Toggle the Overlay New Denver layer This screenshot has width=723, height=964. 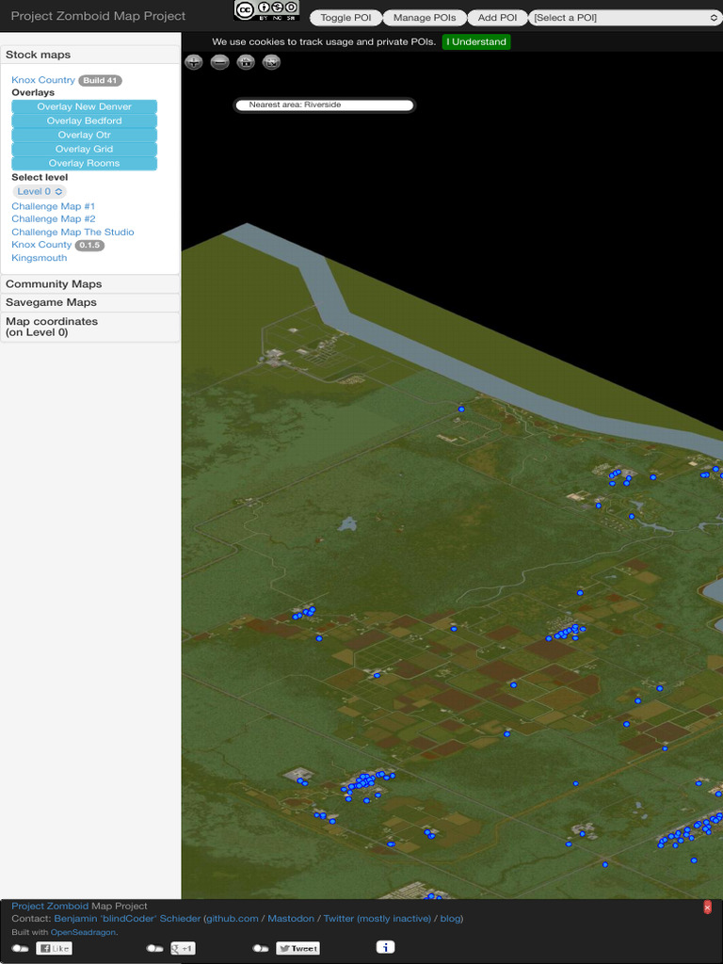(x=84, y=107)
